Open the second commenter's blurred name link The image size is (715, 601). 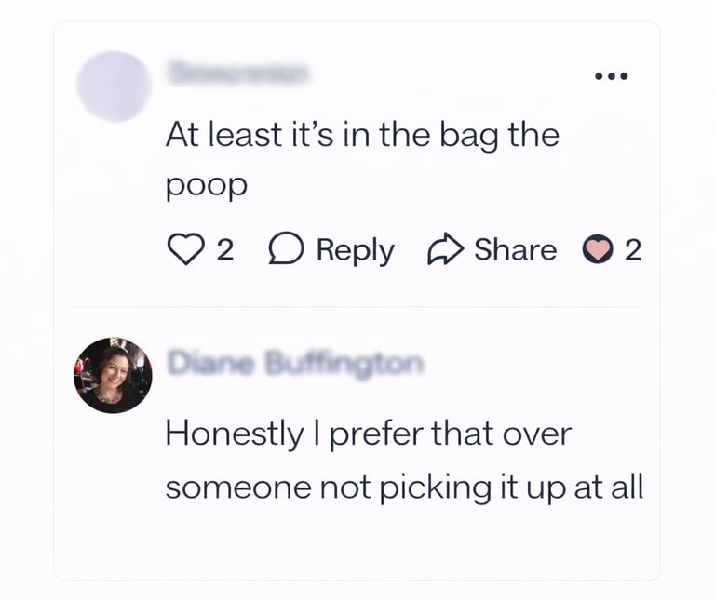coord(295,364)
